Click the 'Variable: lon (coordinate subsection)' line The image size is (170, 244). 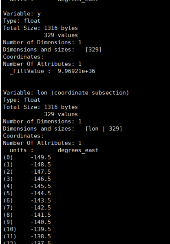tap(66, 93)
